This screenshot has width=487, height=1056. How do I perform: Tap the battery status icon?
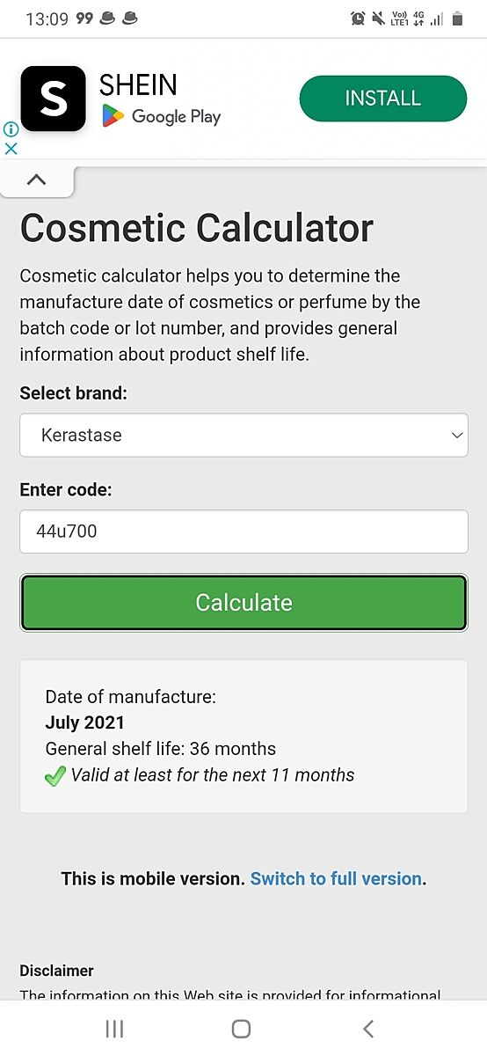[x=457, y=18]
